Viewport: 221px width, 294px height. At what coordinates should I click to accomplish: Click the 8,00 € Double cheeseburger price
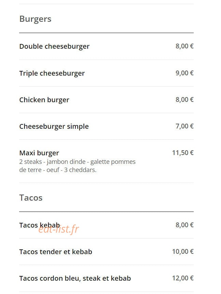[185, 46]
